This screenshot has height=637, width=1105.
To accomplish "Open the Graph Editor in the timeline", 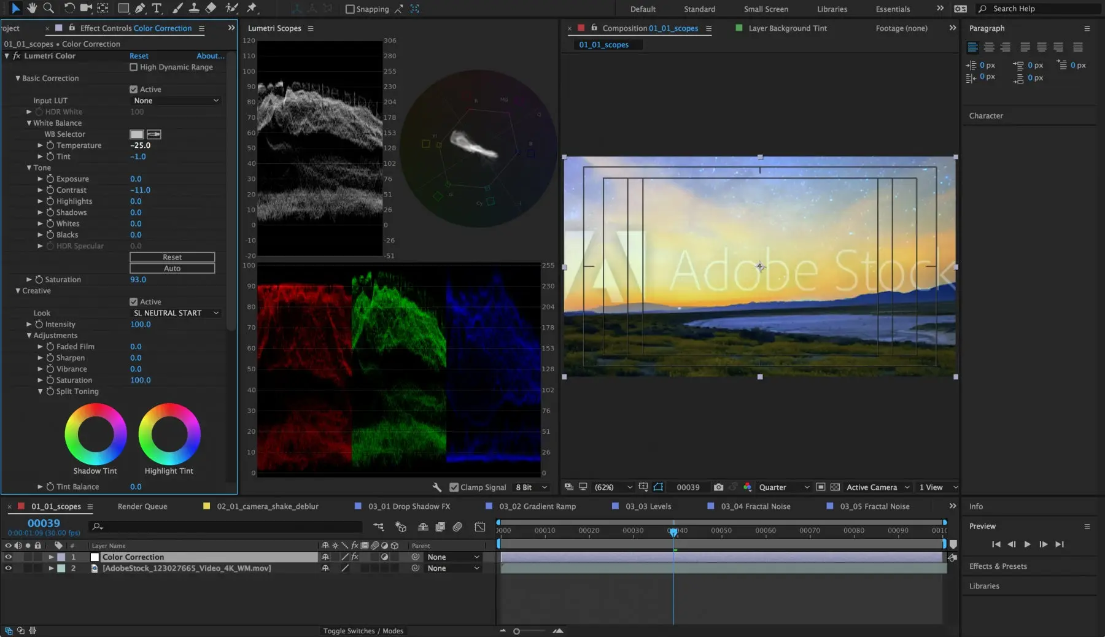I will tap(480, 527).
